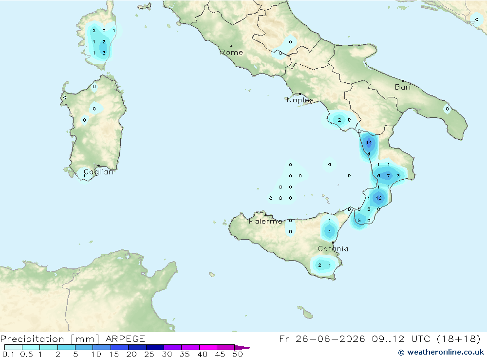This screenshot has width=487, height=357.
Task: Click the 20 label on the legend
Action: tap(131, 354)
